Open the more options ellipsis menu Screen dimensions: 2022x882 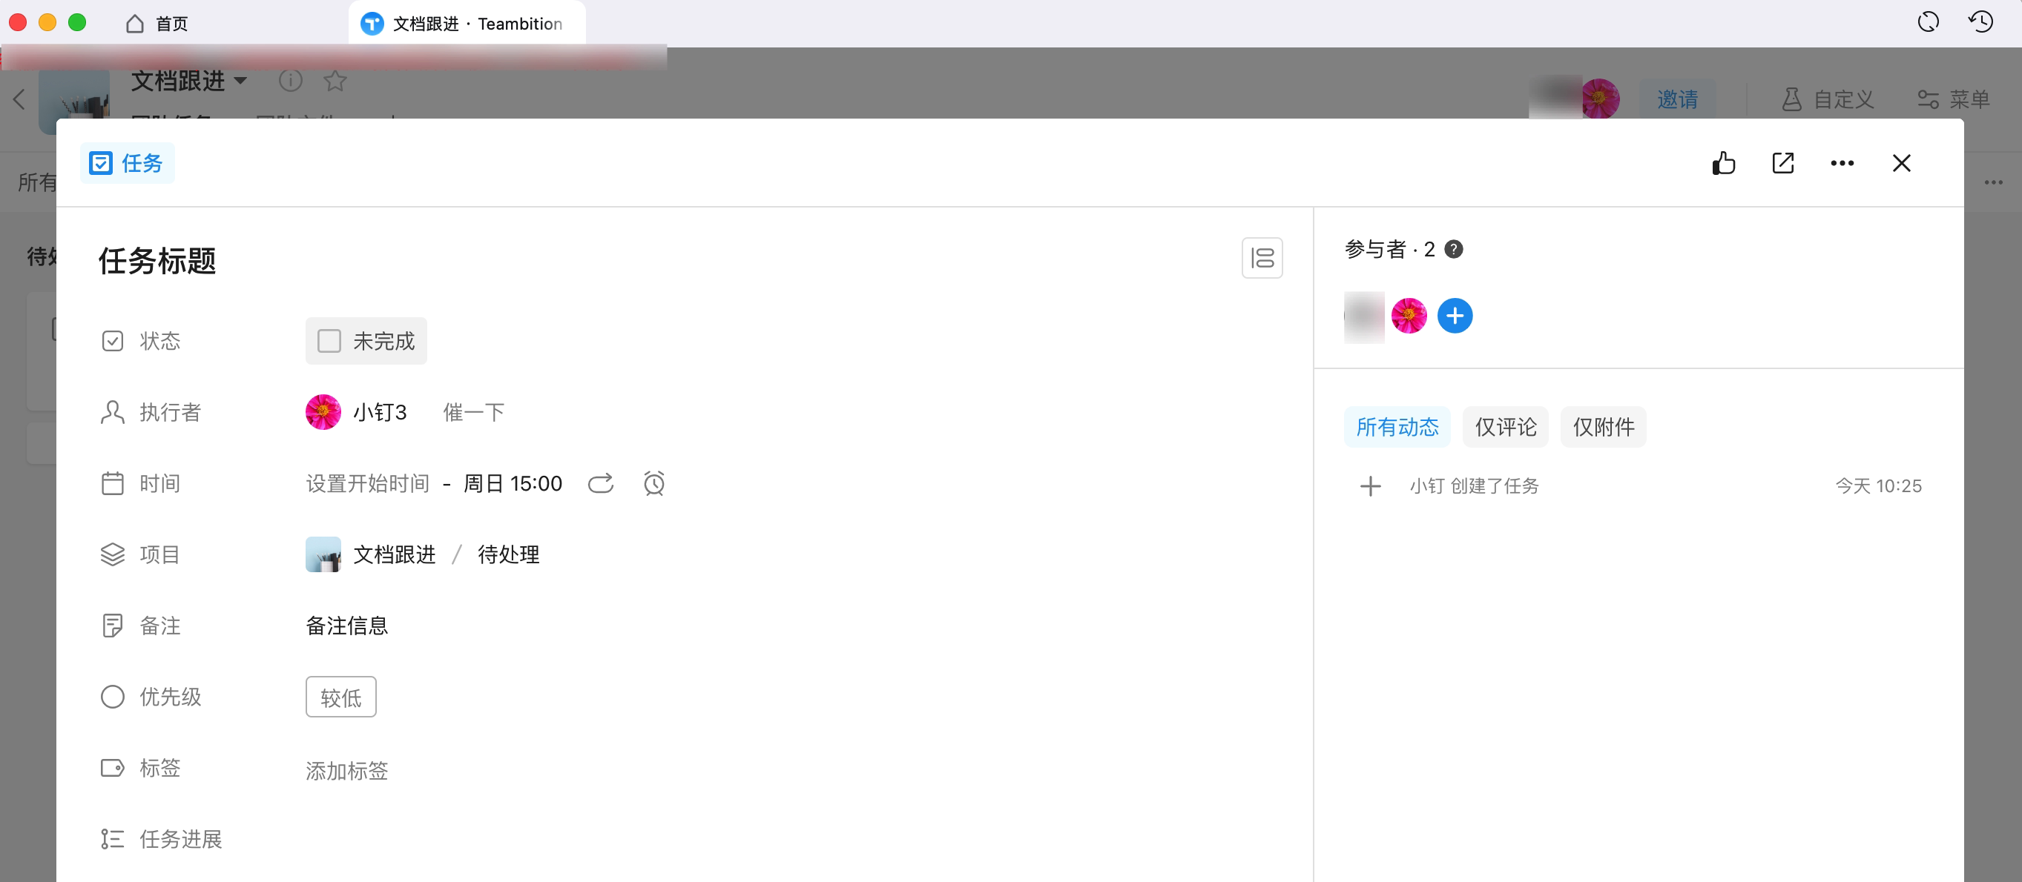pyautogui.click(x=1842, y=163)
